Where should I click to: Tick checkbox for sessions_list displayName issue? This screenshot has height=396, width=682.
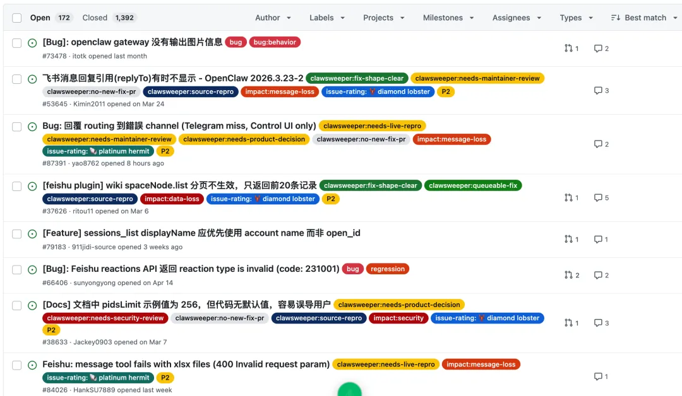pos(16,234)
